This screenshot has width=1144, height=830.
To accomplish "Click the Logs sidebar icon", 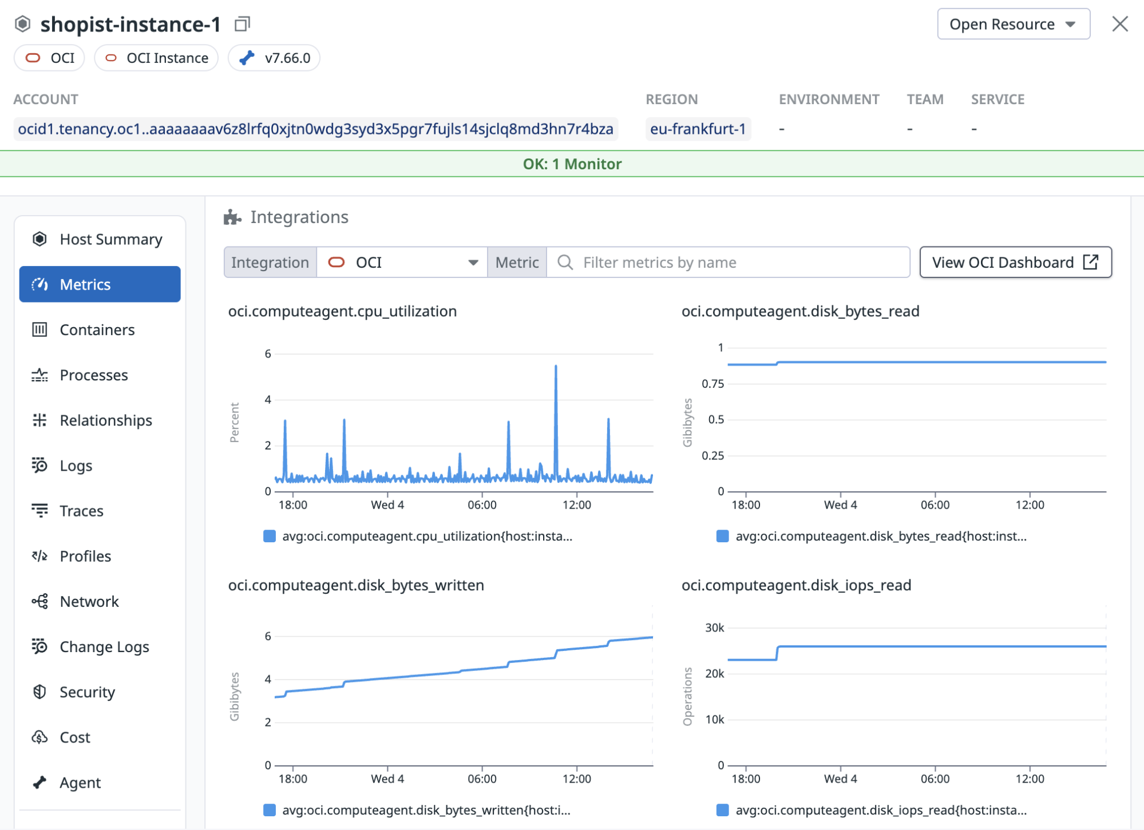I will (x=39, y=465).
